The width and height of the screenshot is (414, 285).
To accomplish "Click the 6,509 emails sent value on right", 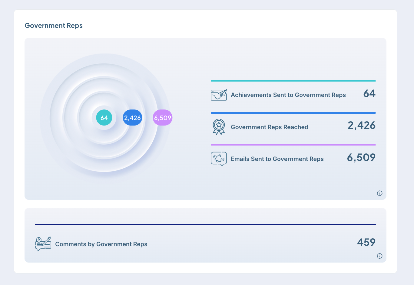I will tap(361, 157).
